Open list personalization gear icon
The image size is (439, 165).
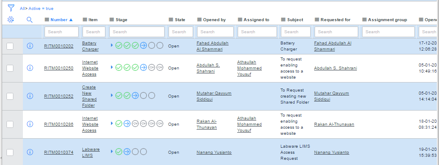[x=11, y=19]
